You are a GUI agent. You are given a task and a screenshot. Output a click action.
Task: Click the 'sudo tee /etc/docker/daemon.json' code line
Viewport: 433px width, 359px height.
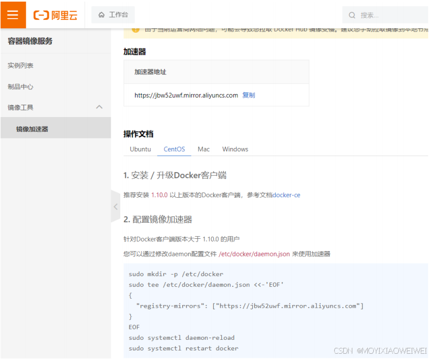coord(206,285)
